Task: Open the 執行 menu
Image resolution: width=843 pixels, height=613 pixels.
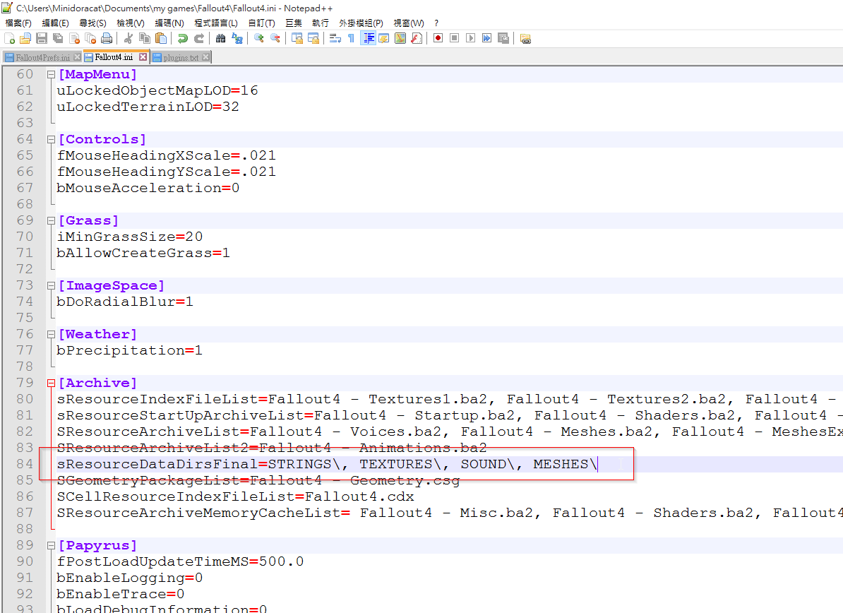Action: click(321, 23)
